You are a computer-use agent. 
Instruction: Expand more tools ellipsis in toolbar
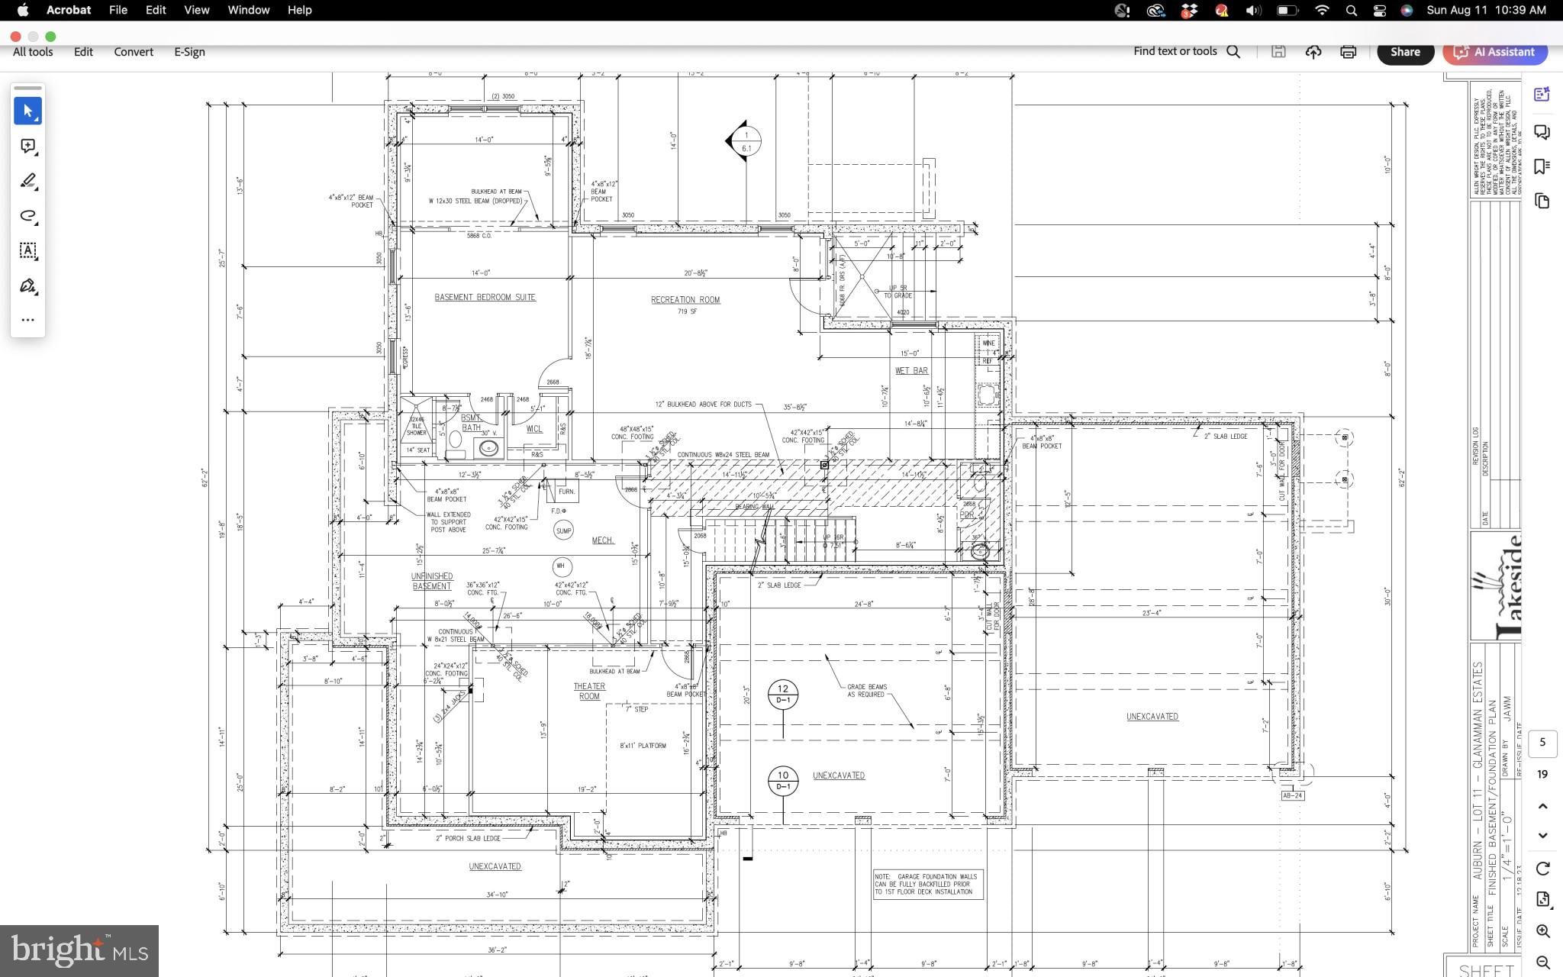point(27,320)
